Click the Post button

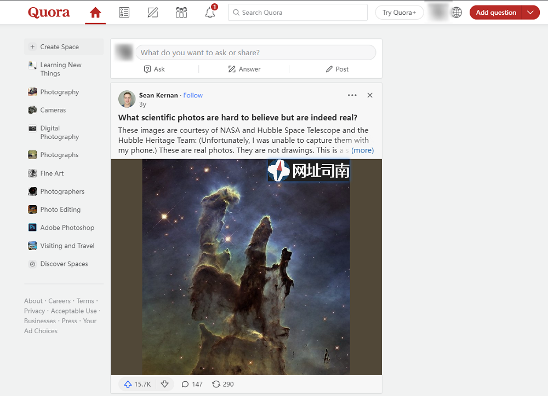[337, 69]
